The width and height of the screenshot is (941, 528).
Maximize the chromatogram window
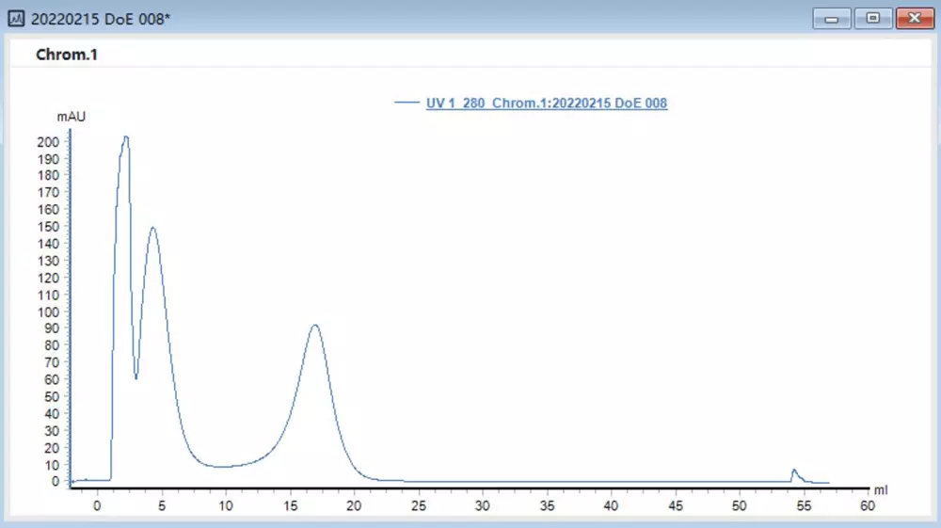click(873, 18)
